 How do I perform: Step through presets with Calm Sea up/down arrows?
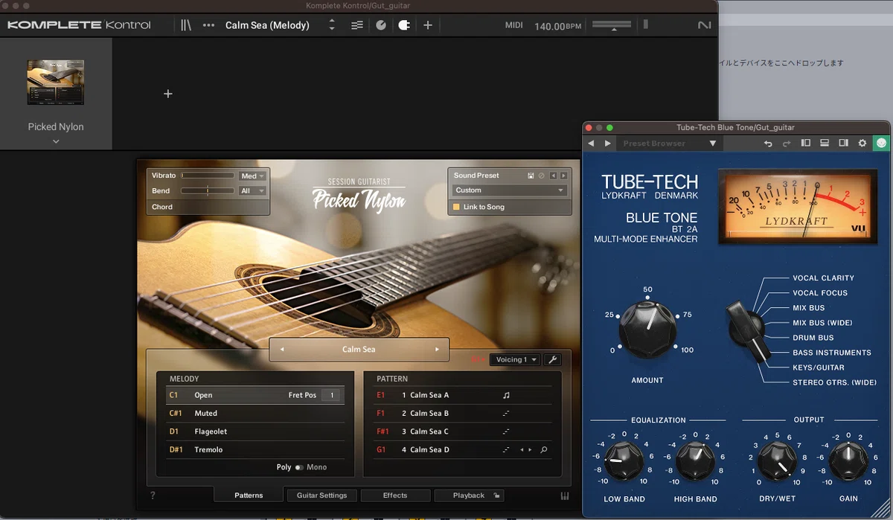[x=332, y=25]
